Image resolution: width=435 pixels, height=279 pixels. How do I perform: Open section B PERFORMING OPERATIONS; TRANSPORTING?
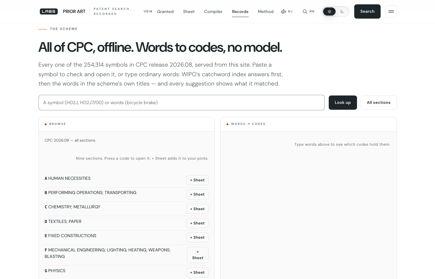90,193
